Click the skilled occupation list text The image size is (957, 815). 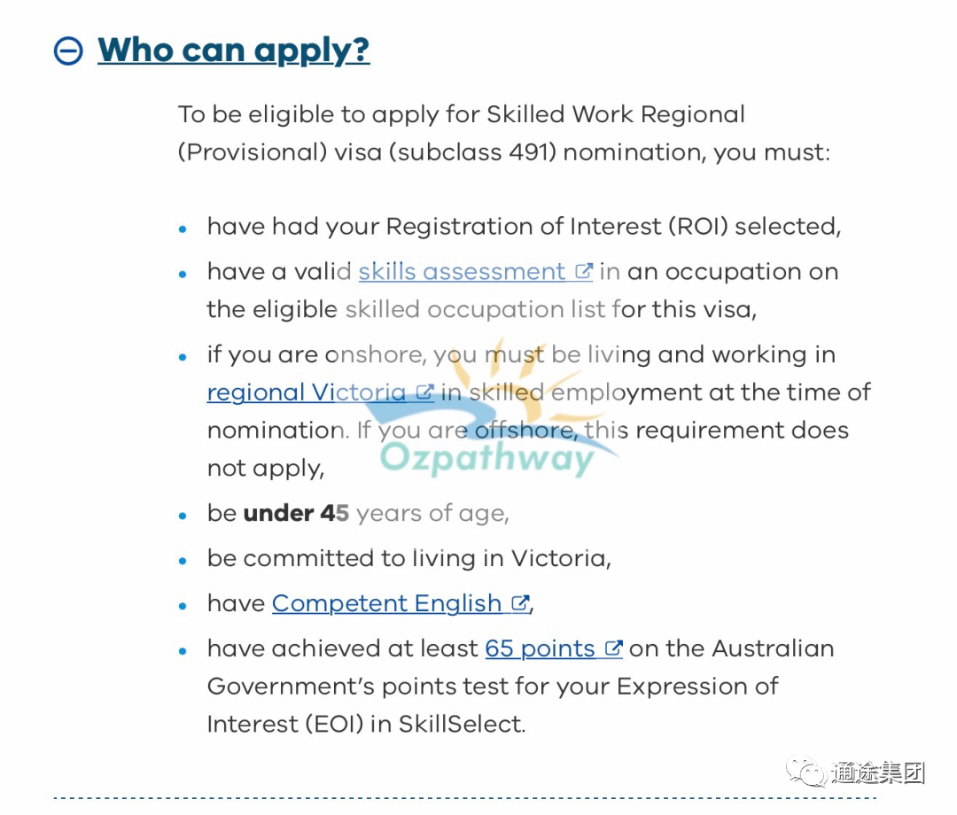475,309
